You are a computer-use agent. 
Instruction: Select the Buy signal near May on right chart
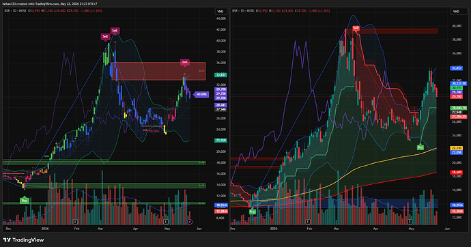pyautogui.click(x=420, y=147)
